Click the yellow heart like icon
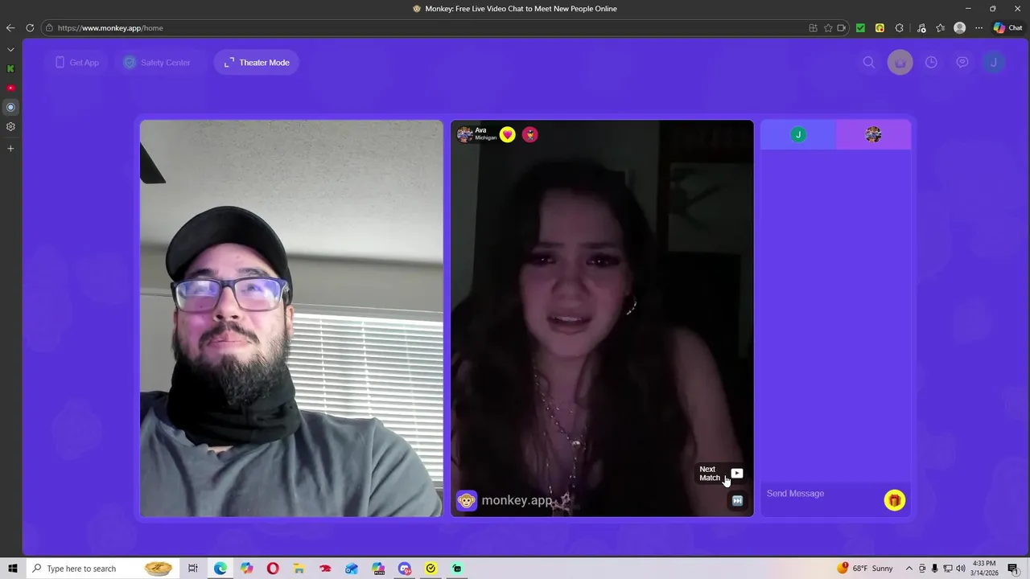 pos(507,134)
